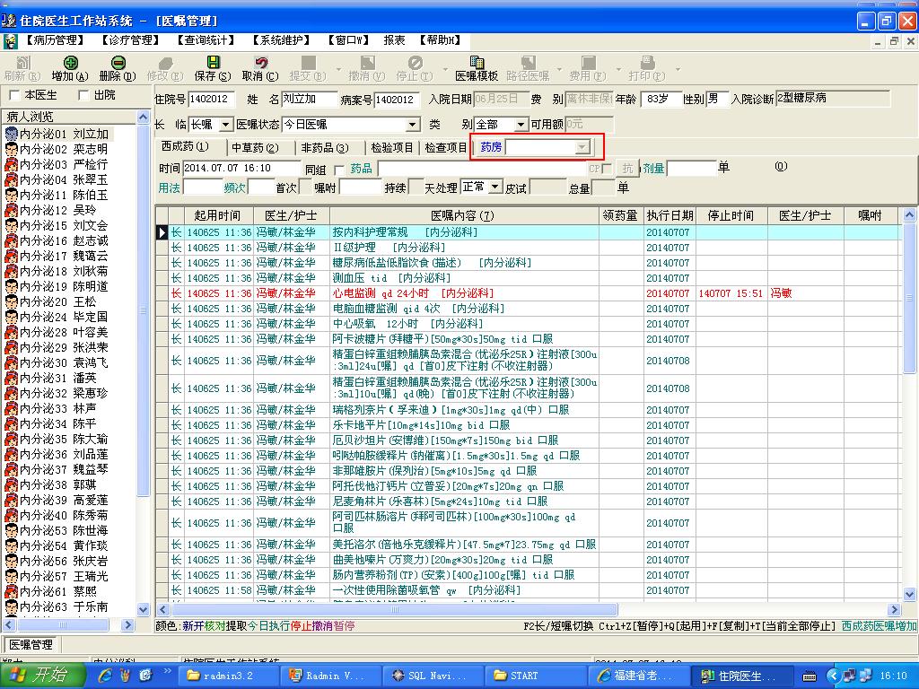
Task: Select patient 内分泌01 刘立加 in list
Action: click(57, 135)
